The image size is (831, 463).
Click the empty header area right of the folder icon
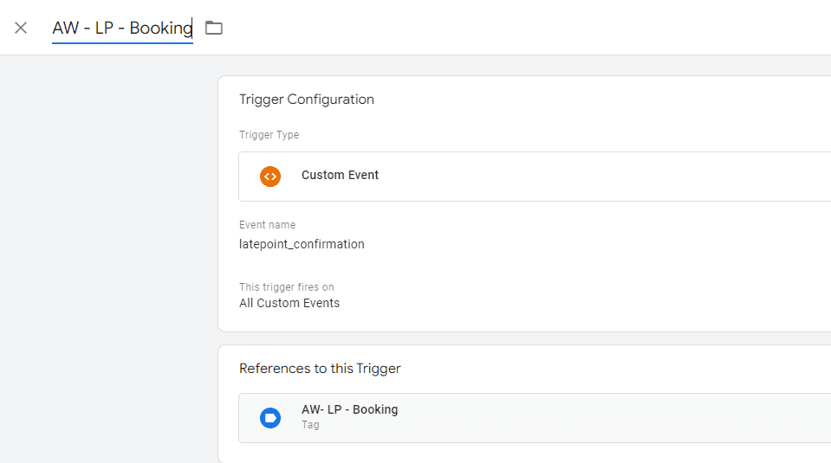click(x=520, y=28)
